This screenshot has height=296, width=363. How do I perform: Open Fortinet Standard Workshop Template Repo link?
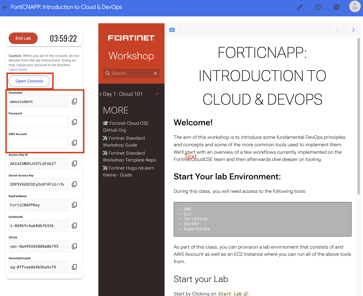click(129, 157)
